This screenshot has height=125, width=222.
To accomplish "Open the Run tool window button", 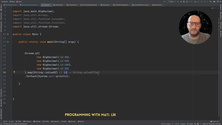I will click(x=11, y=122).
